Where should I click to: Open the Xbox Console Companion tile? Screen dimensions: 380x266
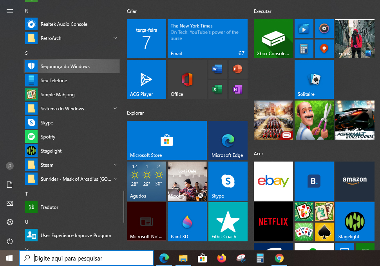point(273,39)
